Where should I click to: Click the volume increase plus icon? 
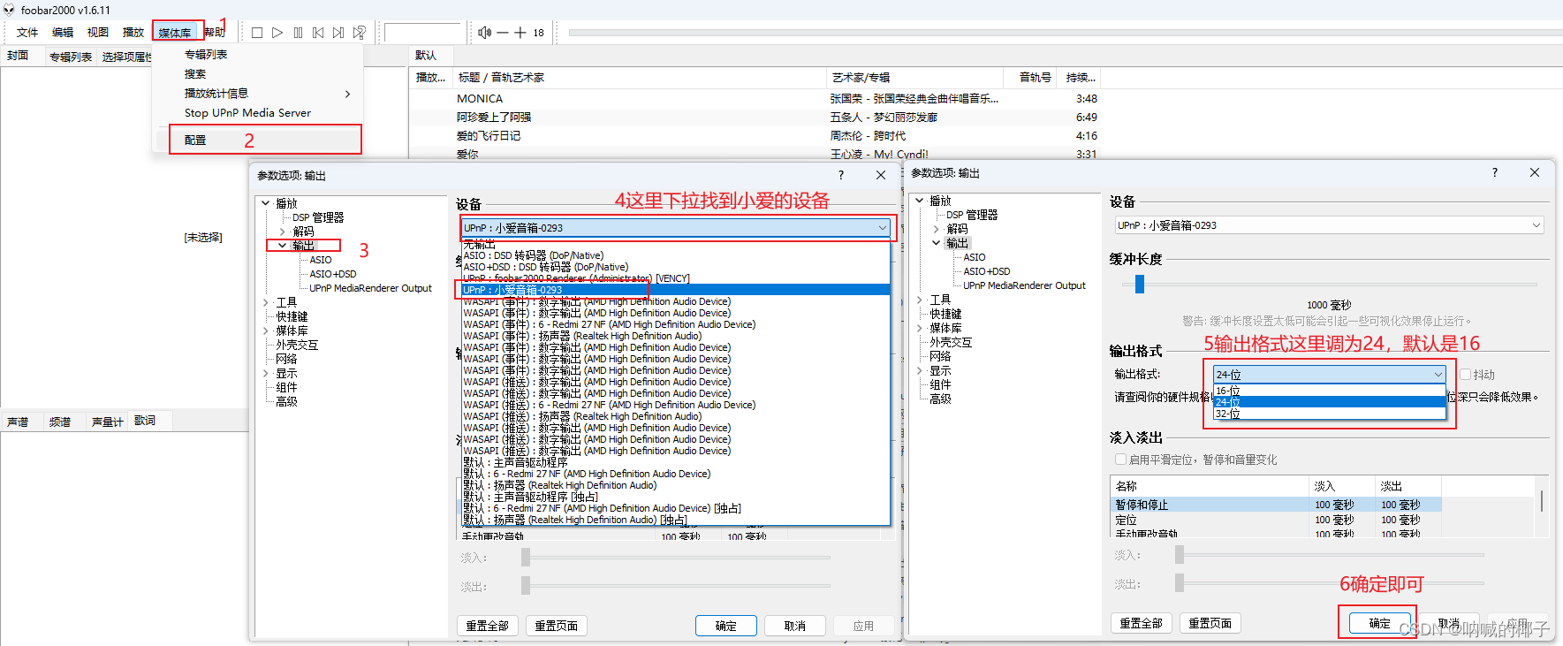520,33
